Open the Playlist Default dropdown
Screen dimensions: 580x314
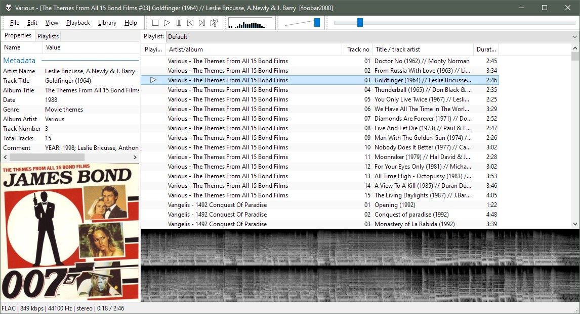coord(372,36)
